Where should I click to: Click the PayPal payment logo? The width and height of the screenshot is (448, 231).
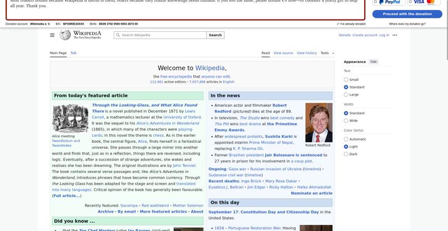click(x=389, y=2)
